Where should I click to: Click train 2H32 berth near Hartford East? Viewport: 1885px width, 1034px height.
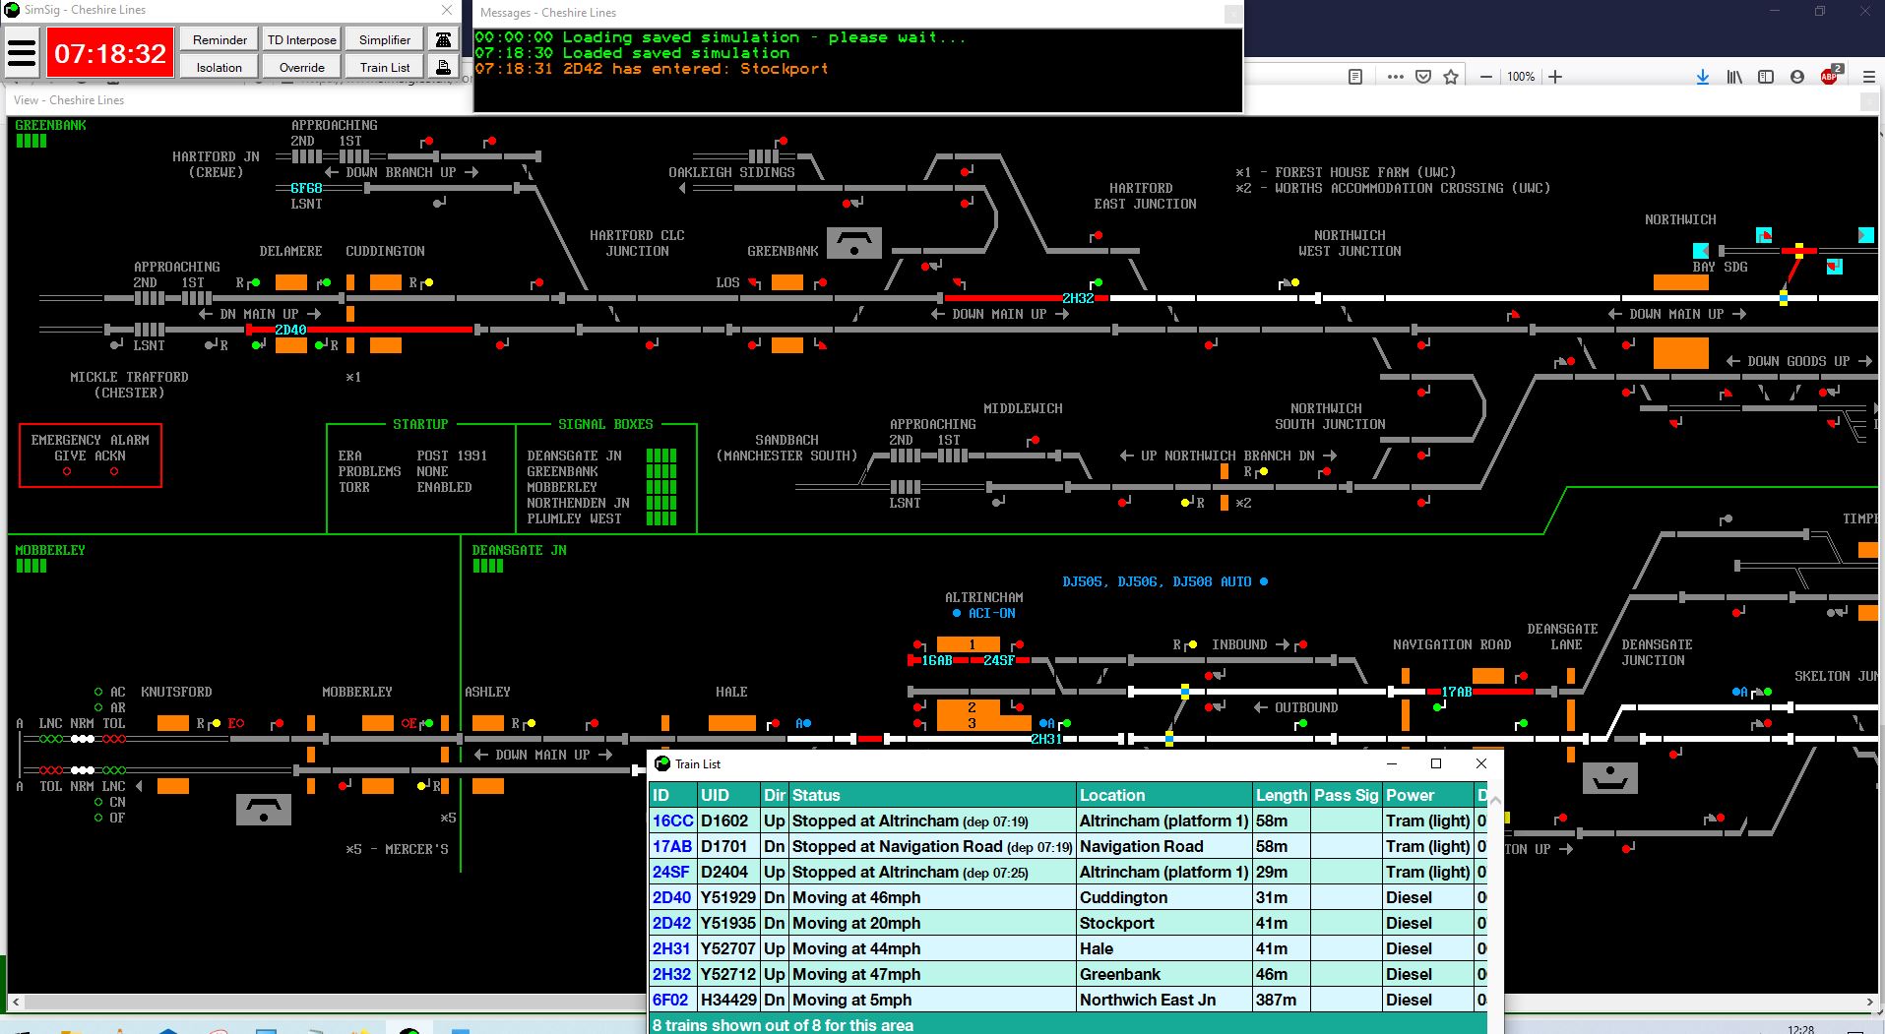pyautogui.click(x=1078, y=298)
